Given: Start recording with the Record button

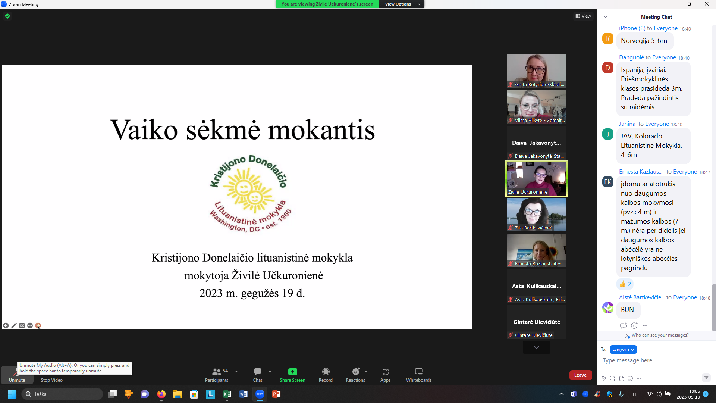Looking at the screenshot, I should coord(326,375).
